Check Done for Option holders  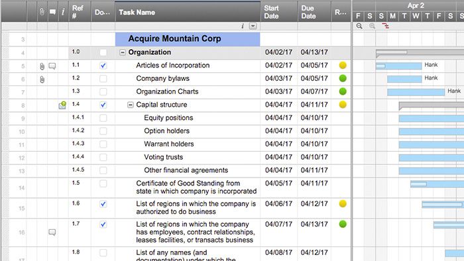pos(103,131)
